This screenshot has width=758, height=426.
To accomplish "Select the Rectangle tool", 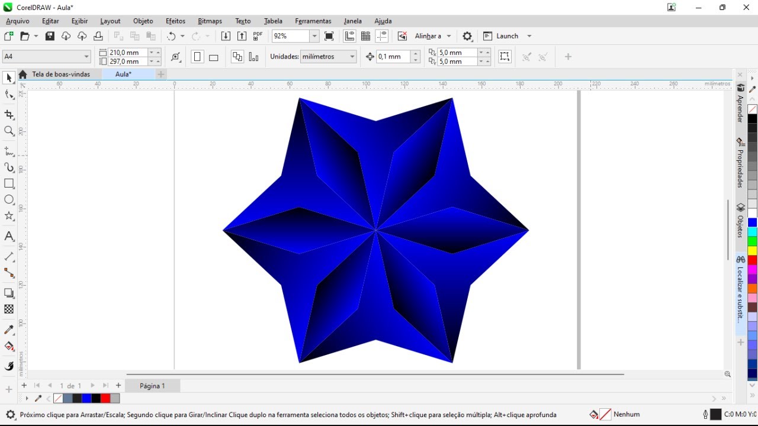I will pyautogui.click(x=9, y=183).
